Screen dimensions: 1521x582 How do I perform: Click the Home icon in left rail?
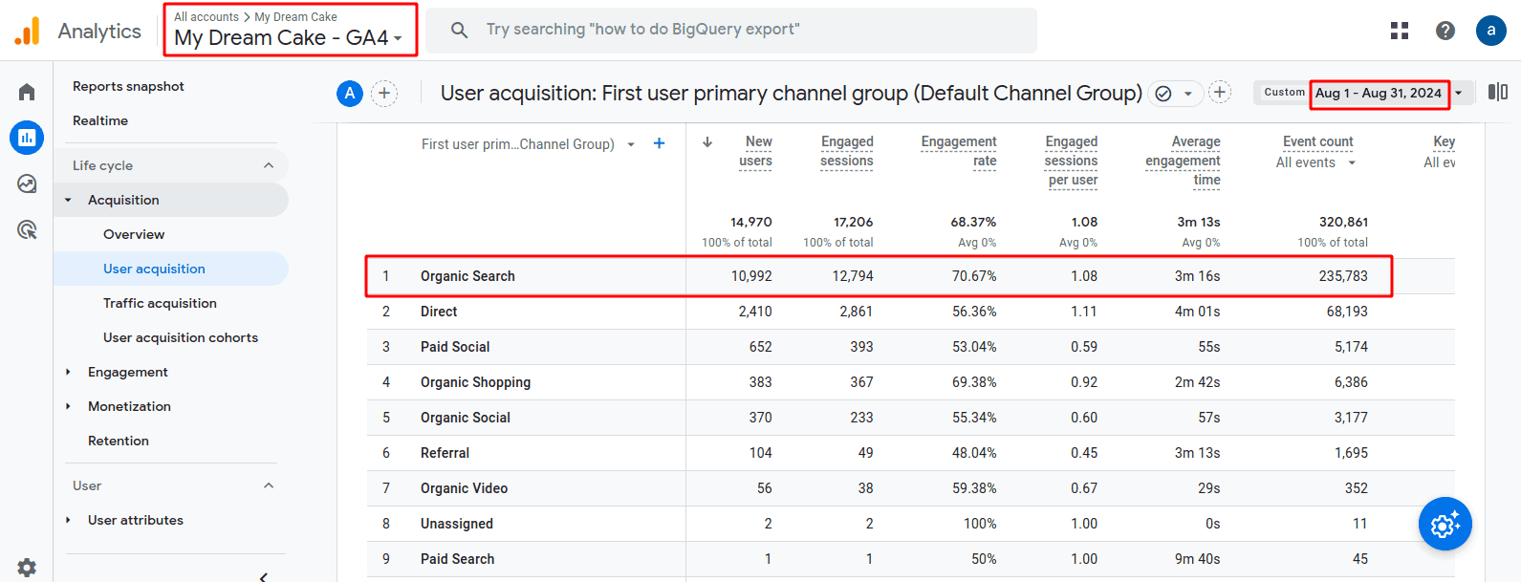click(x=27, y=92)
